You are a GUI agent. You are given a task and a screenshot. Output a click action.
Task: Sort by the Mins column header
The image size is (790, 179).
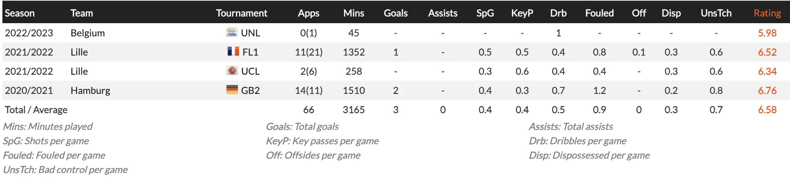pos(353,13)
